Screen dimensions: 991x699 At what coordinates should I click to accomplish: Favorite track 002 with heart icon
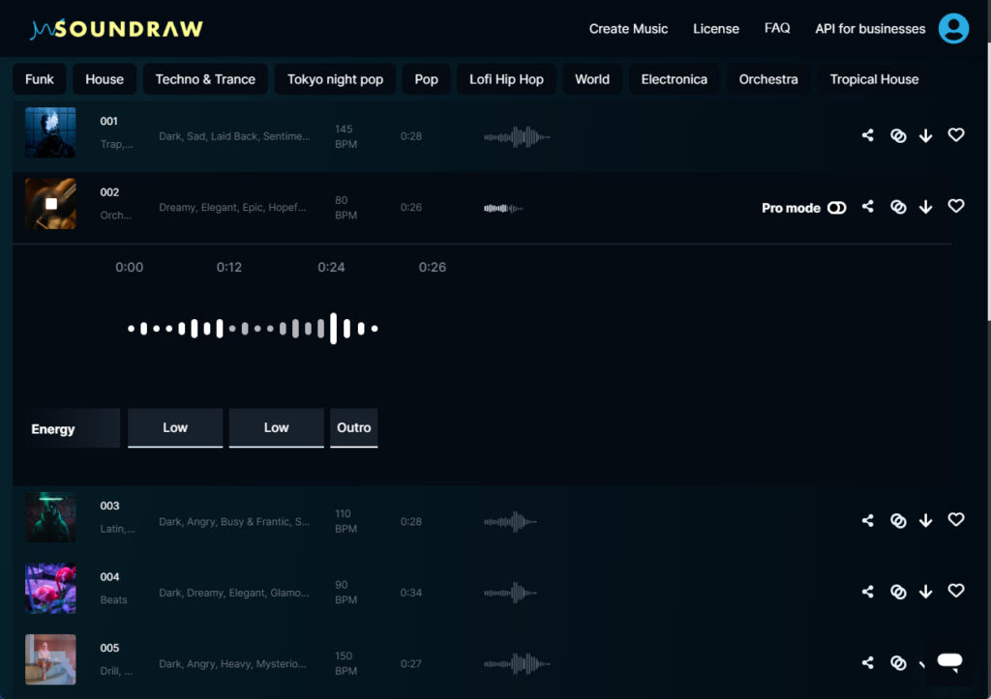click(x=956, y=206)
